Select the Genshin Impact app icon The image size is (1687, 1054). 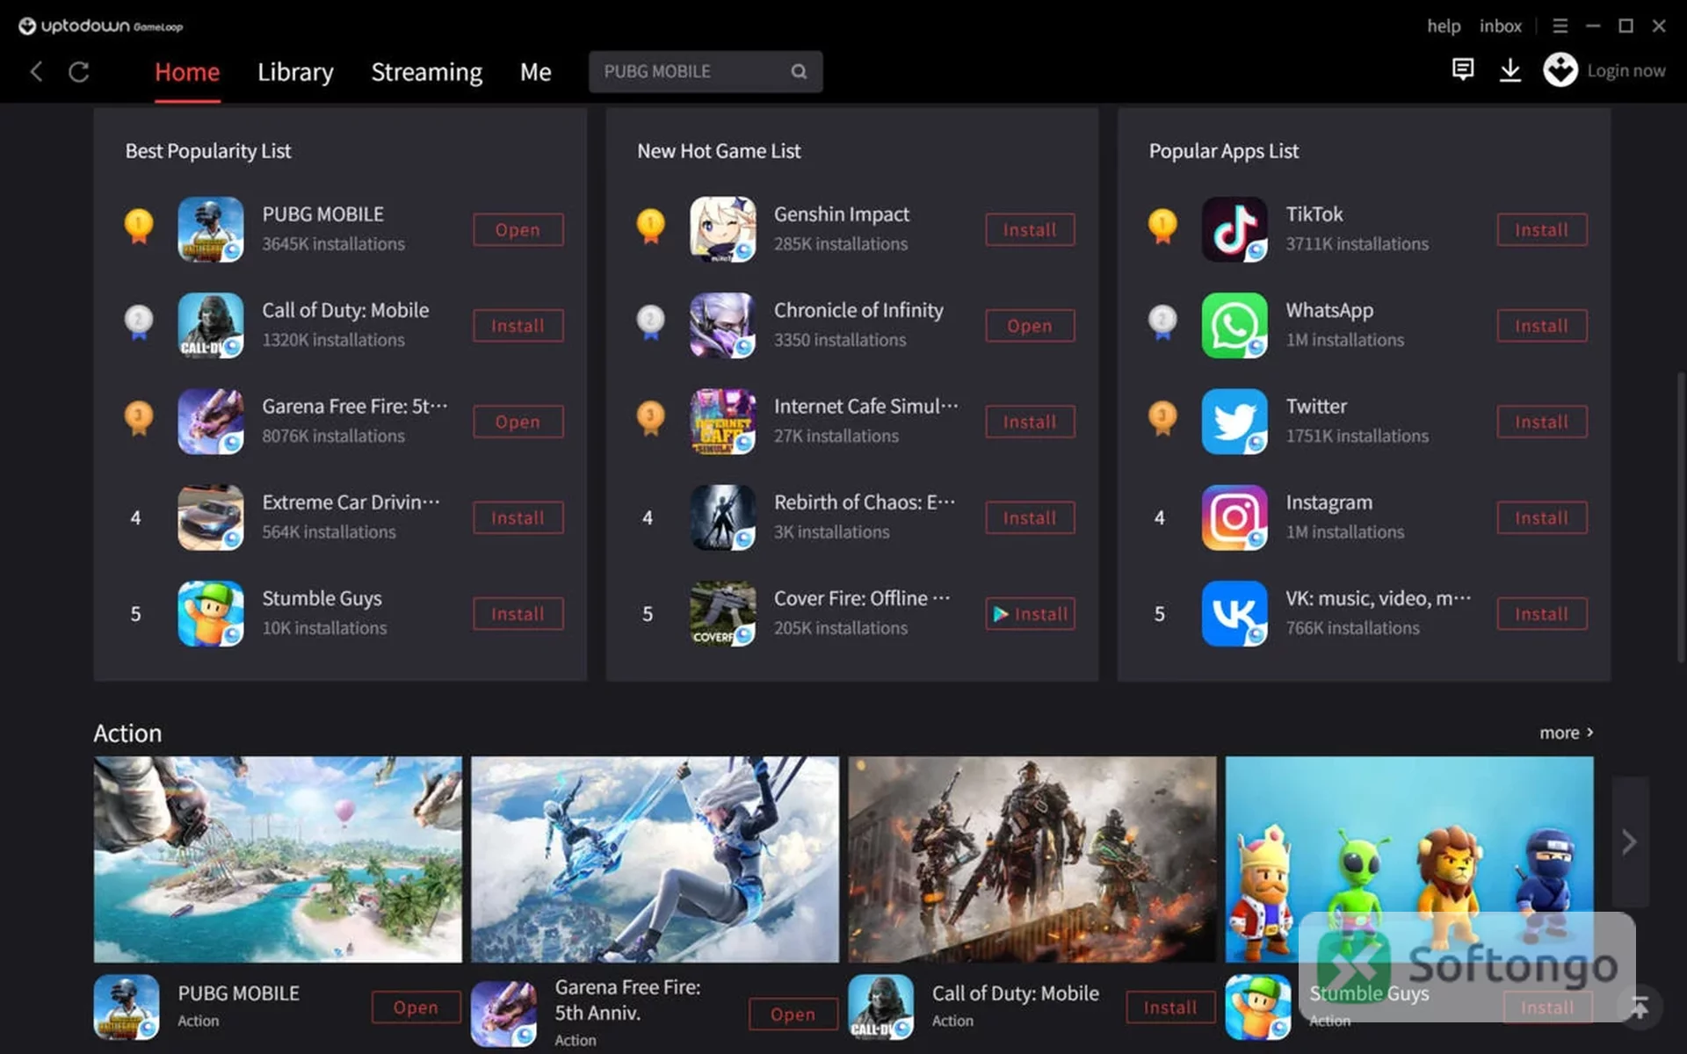point(722,229)
